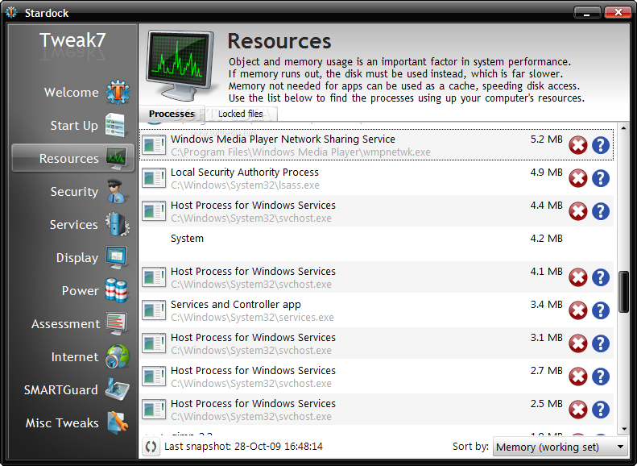Click the wmpnetwk.exe file path
This screenshot has width=637, height=466.
pos(300,152)
